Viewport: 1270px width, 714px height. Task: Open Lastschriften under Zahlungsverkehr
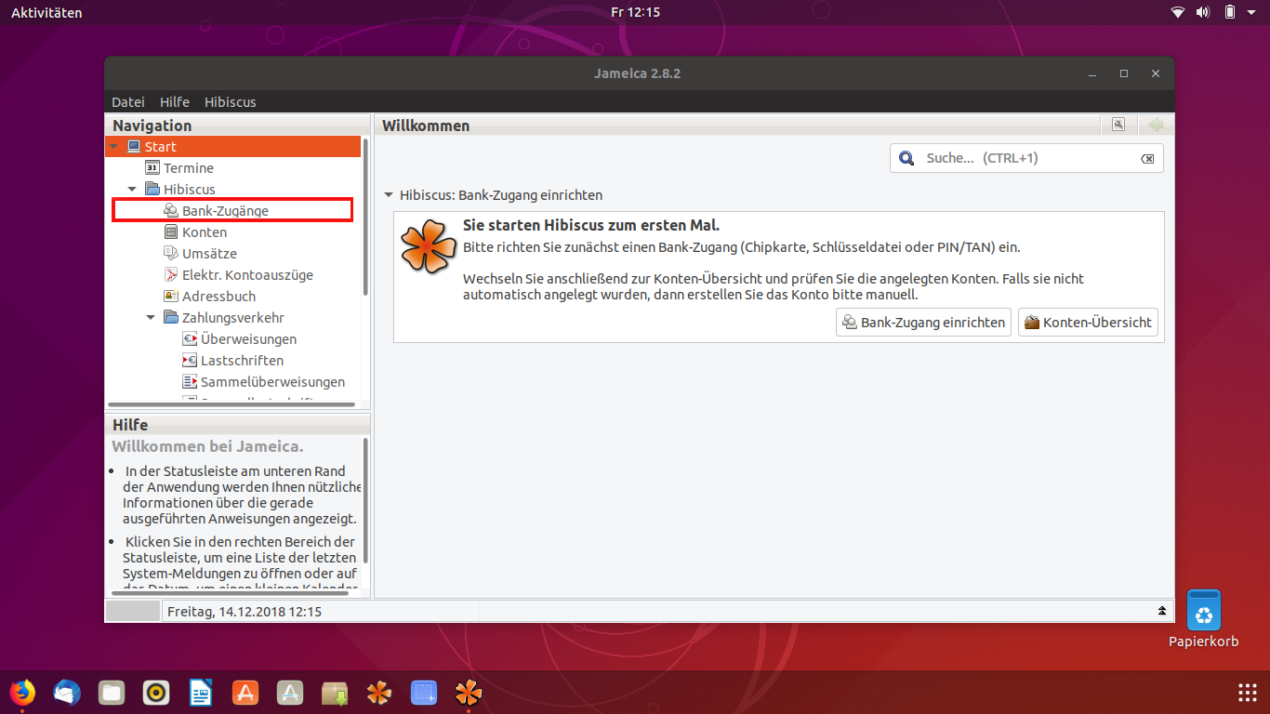click(233, 361)
